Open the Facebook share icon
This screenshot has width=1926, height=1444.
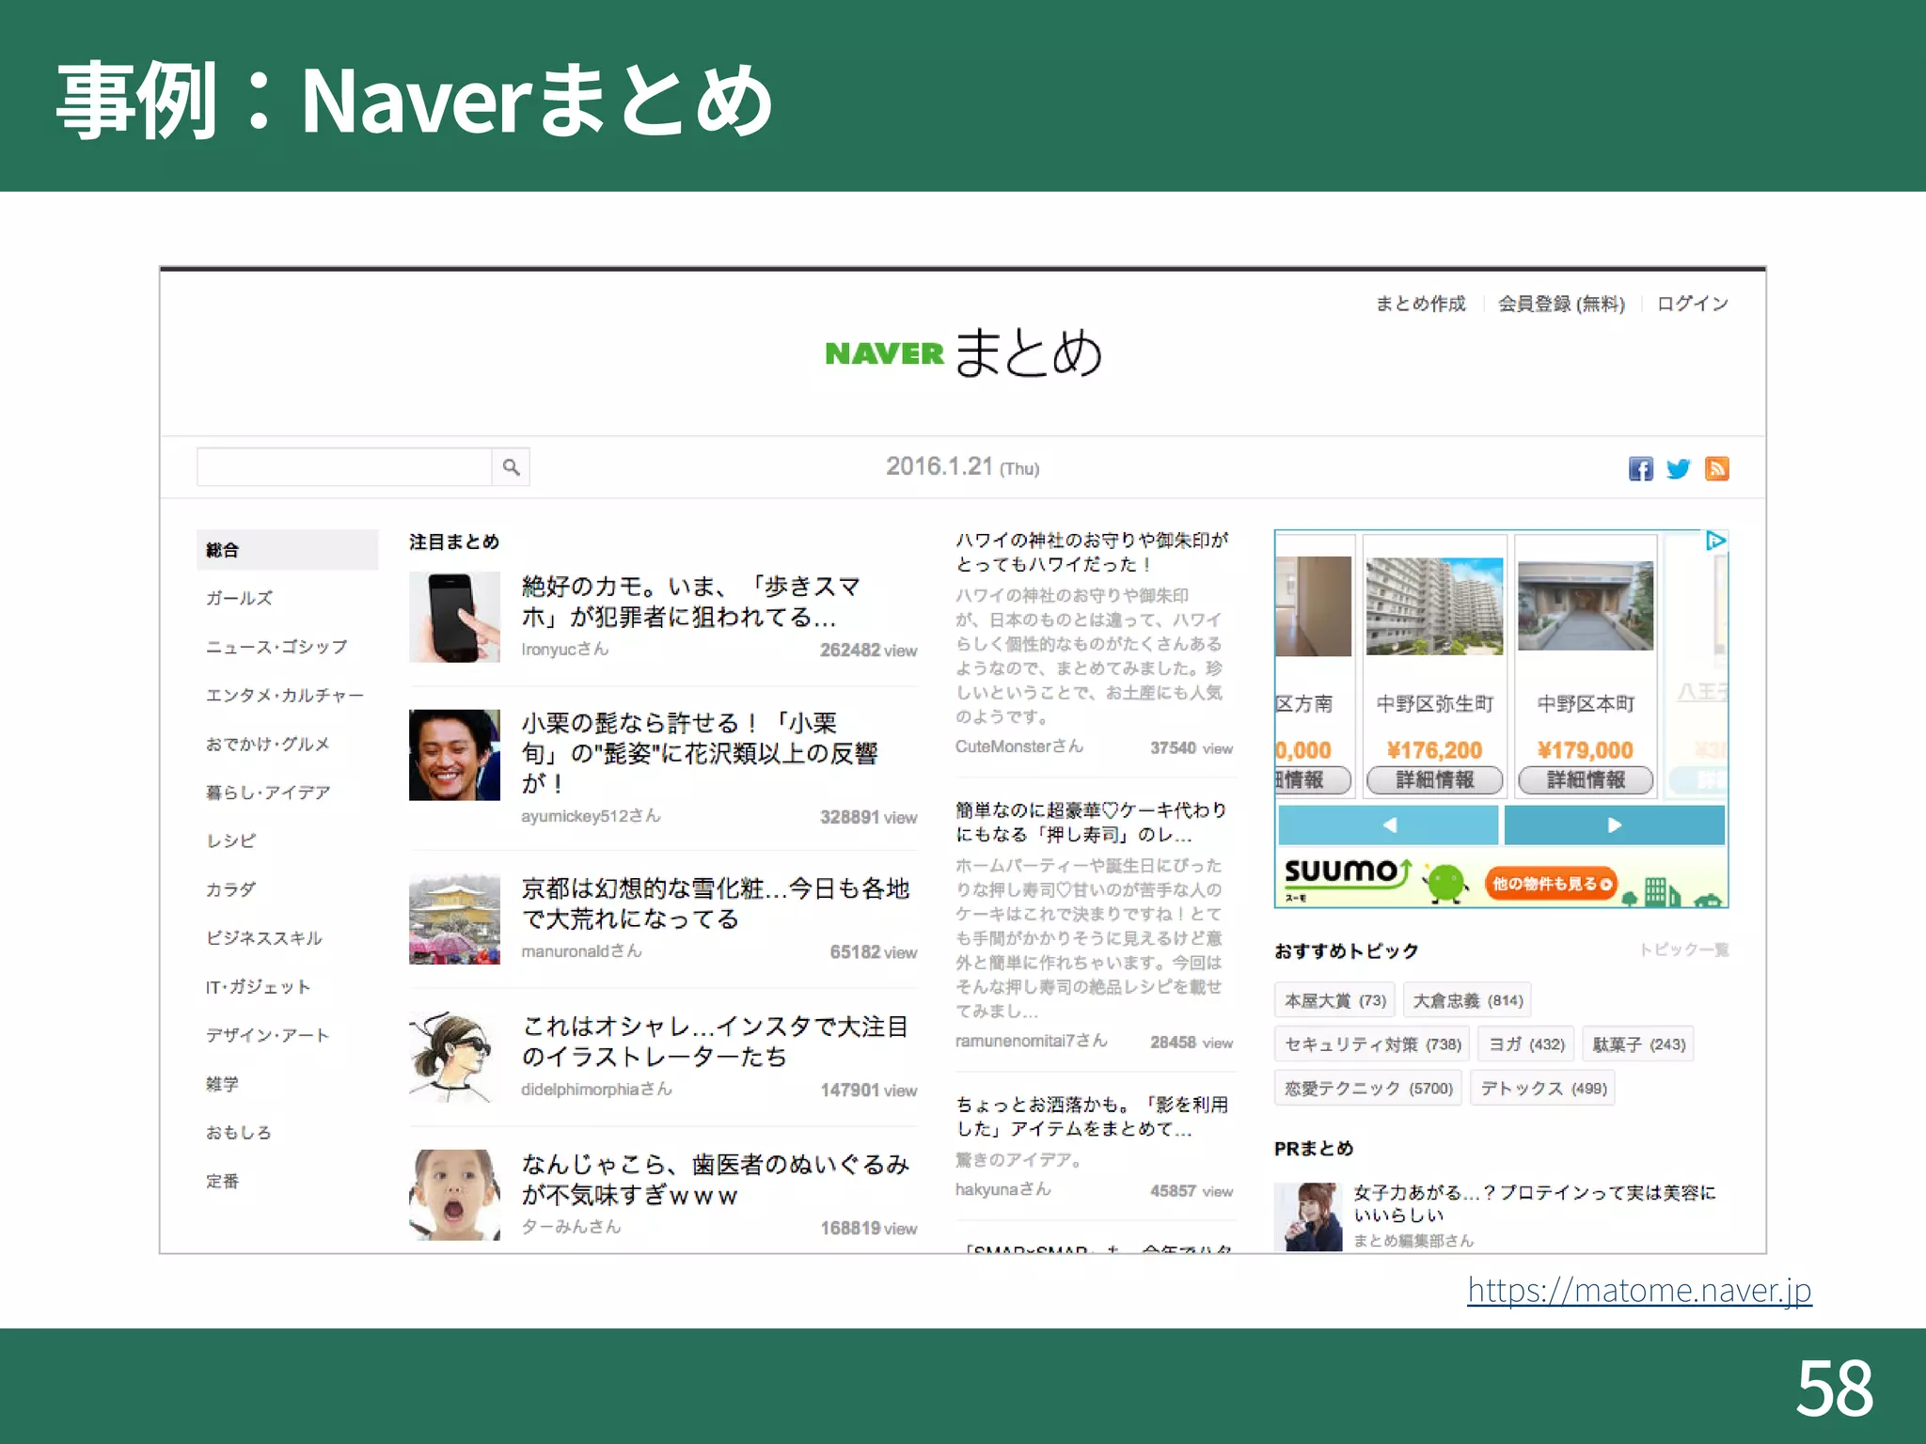(1641, 468)
